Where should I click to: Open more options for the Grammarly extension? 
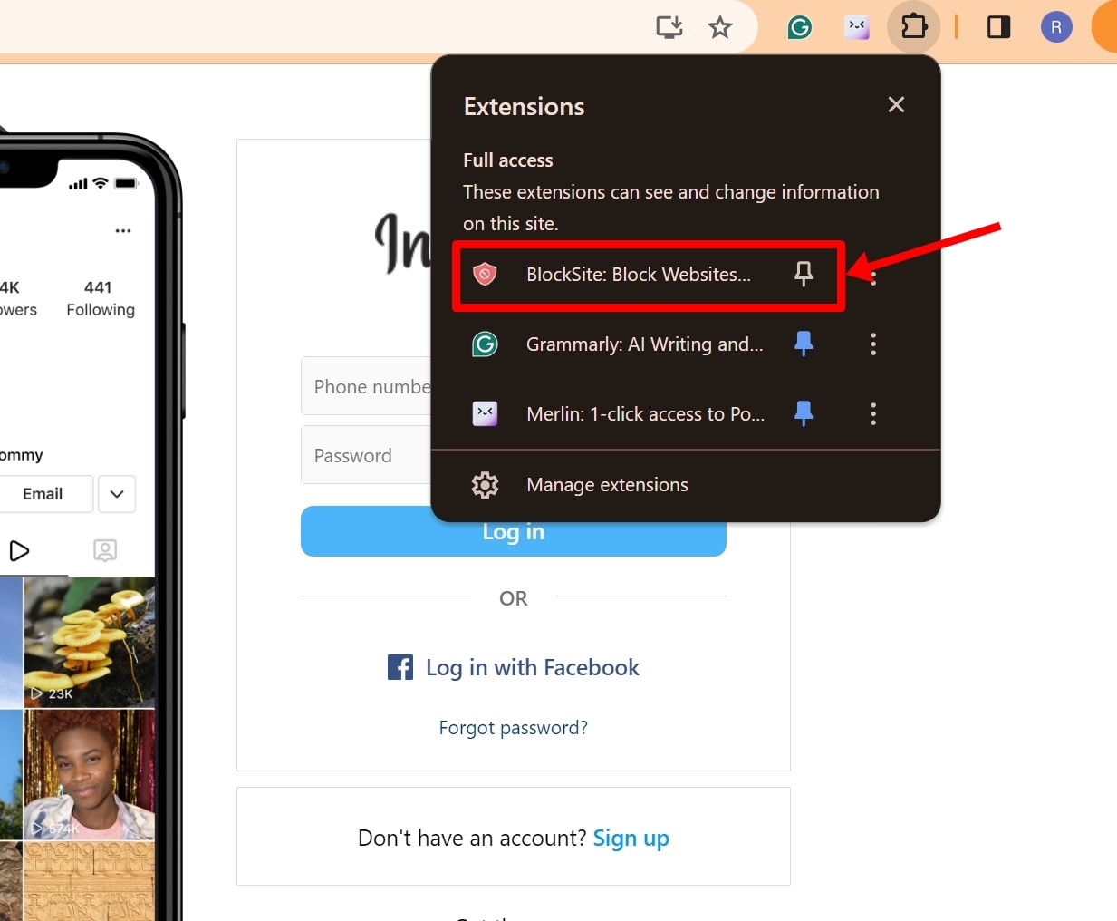(x=873, y=344)
